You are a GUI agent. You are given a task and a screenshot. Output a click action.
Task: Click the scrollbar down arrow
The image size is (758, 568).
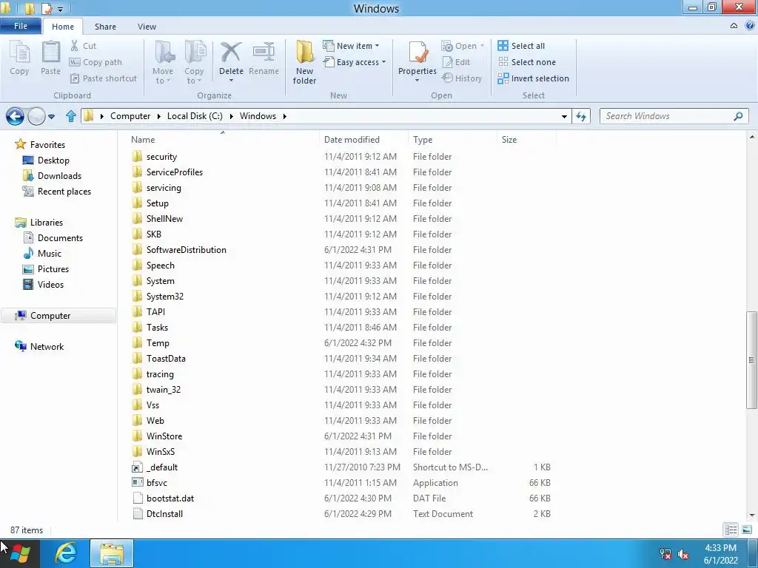pyautogui.click(x=751, y=515)
